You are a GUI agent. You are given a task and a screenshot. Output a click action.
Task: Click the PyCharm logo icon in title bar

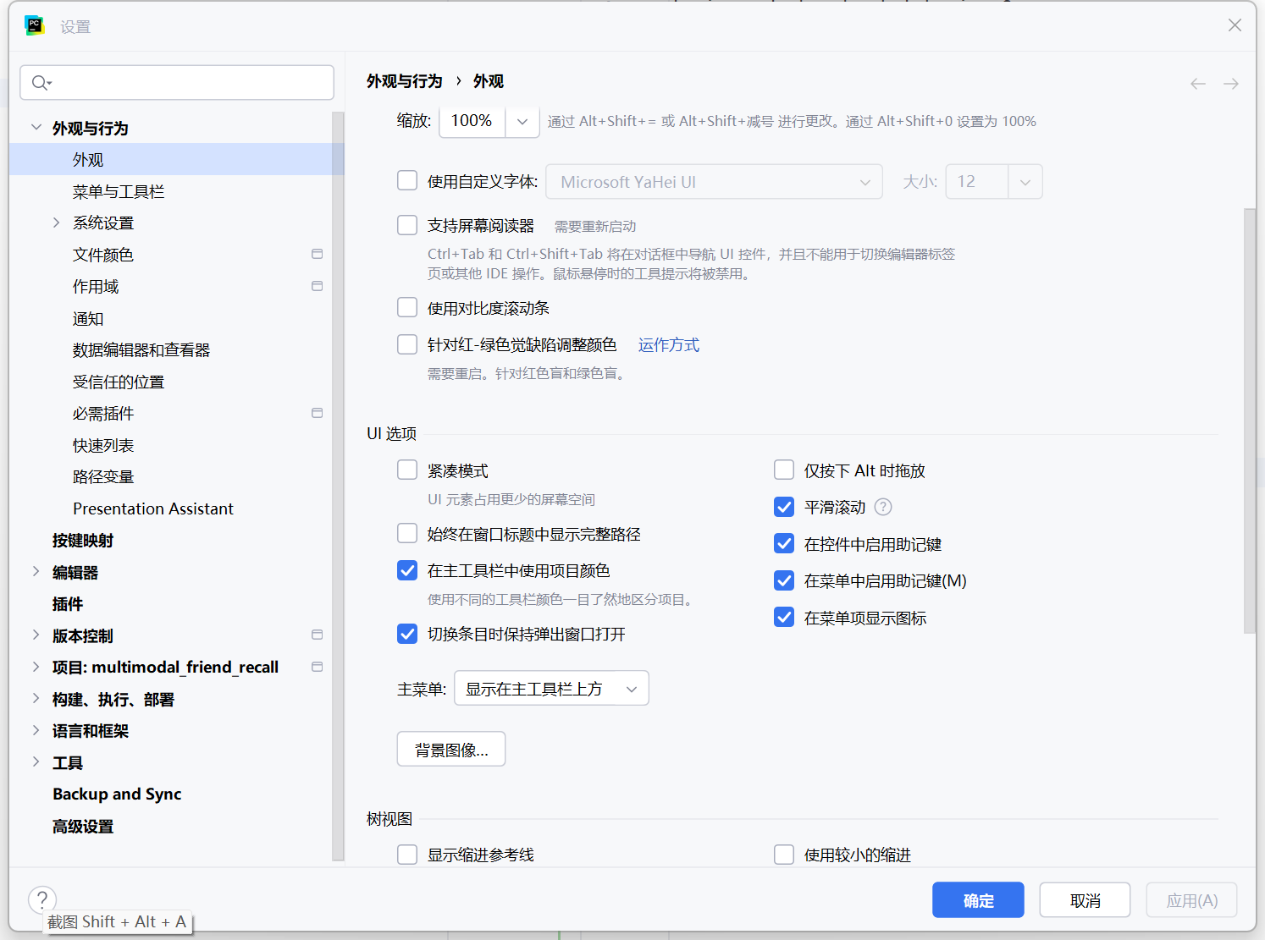pos(35,25)
